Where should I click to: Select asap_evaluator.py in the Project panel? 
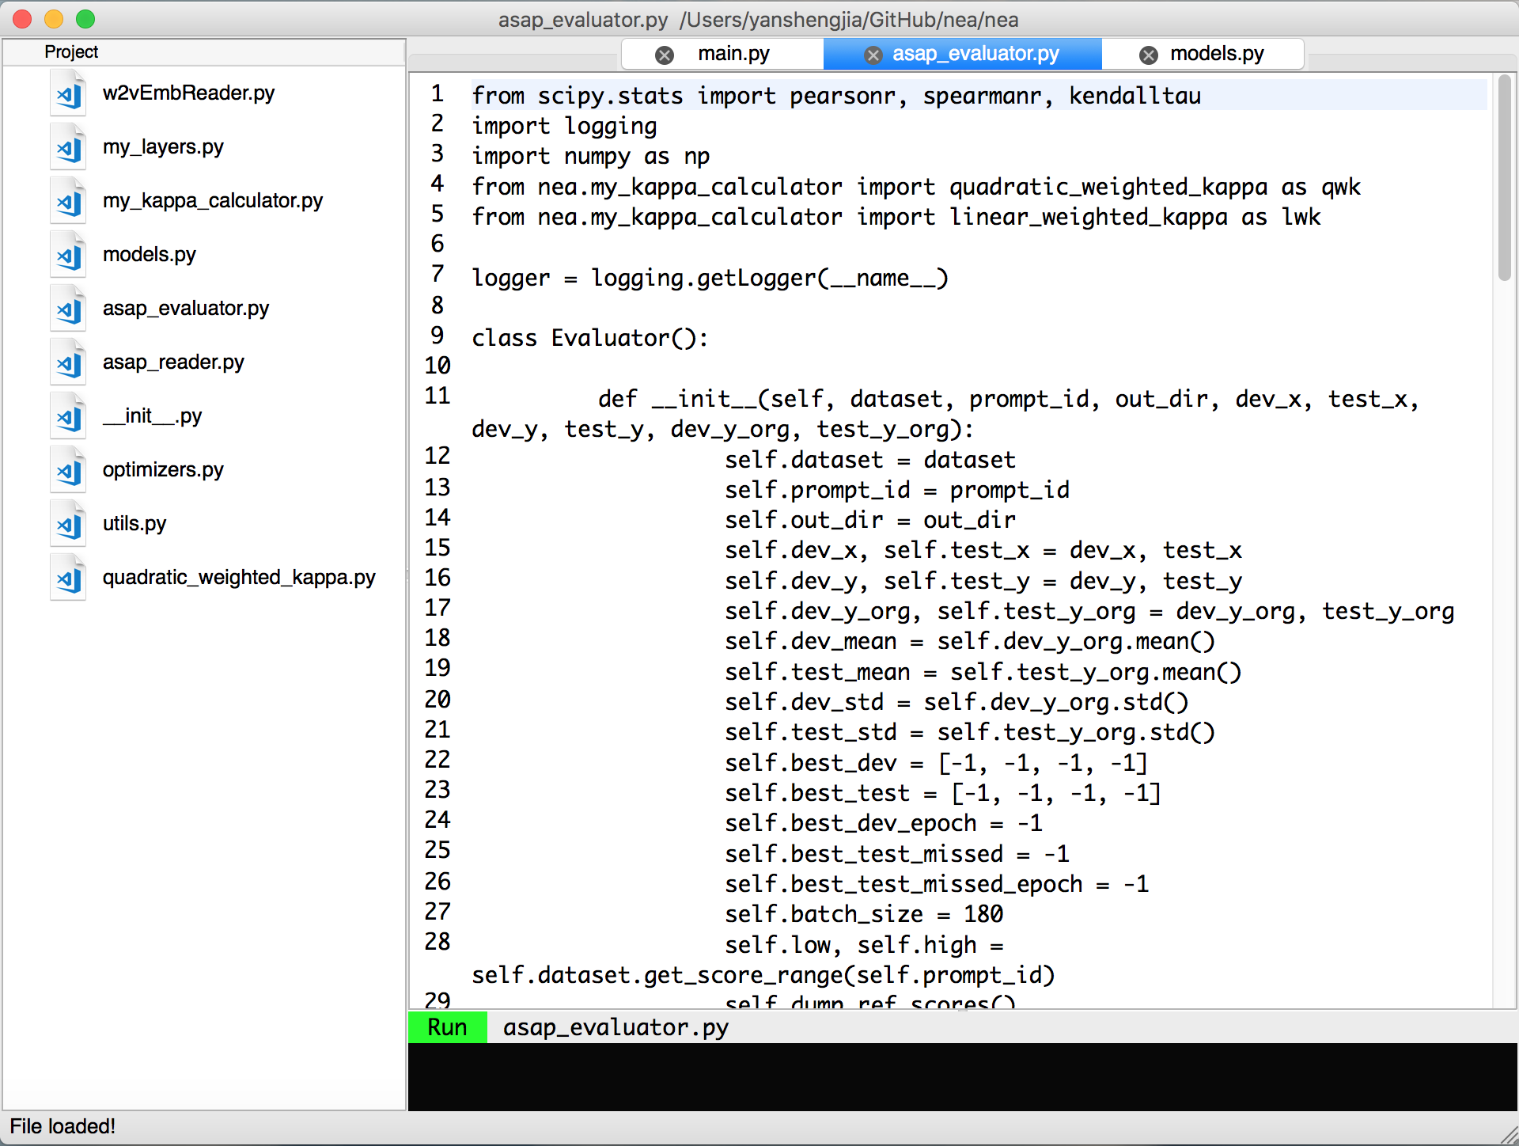[186, 309]
